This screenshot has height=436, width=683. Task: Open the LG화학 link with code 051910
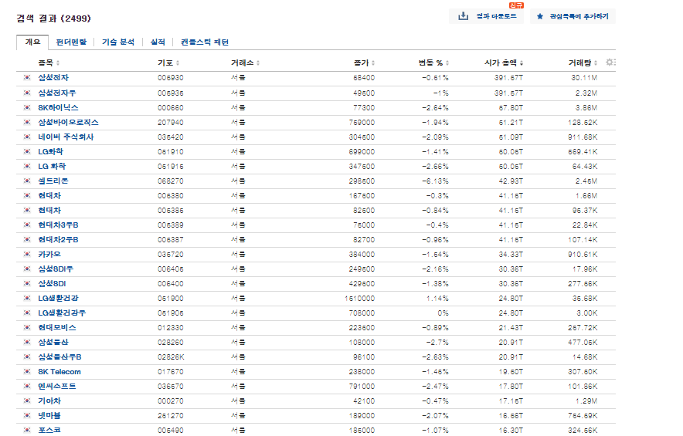point(50,151)
